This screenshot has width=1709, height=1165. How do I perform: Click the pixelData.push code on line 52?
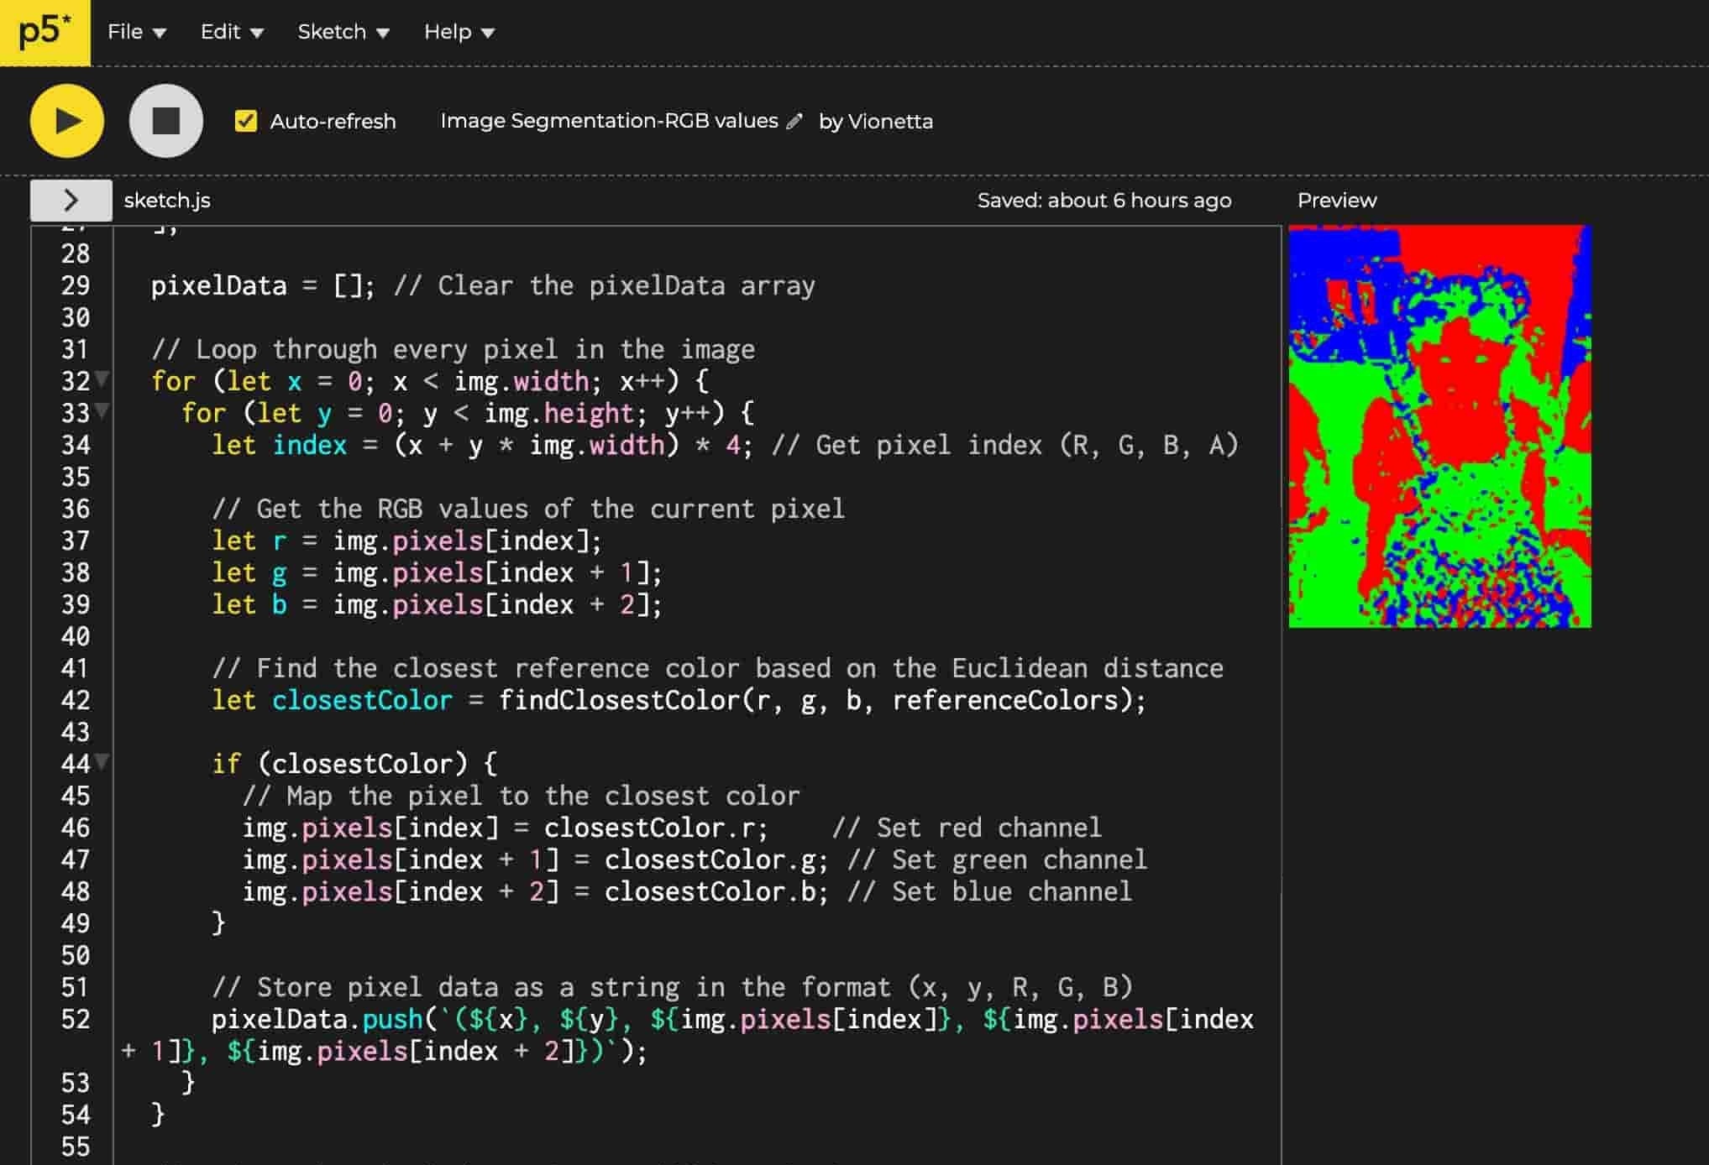[316, 1019]
